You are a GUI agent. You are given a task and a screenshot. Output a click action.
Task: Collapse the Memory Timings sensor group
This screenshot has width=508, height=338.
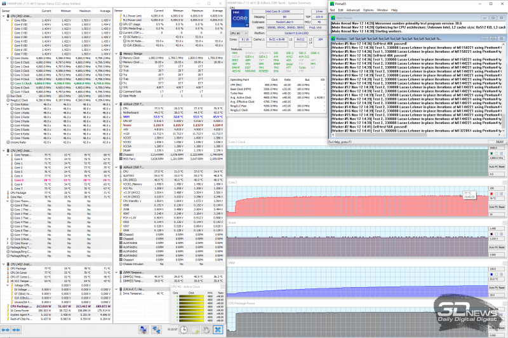pos(116,54)
